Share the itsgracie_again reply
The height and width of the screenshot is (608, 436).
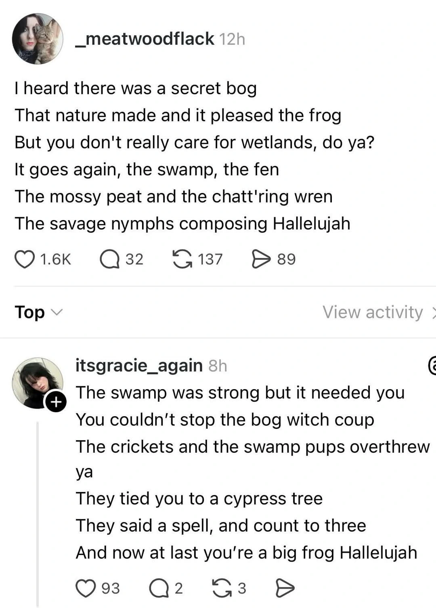tap(285, 588)
